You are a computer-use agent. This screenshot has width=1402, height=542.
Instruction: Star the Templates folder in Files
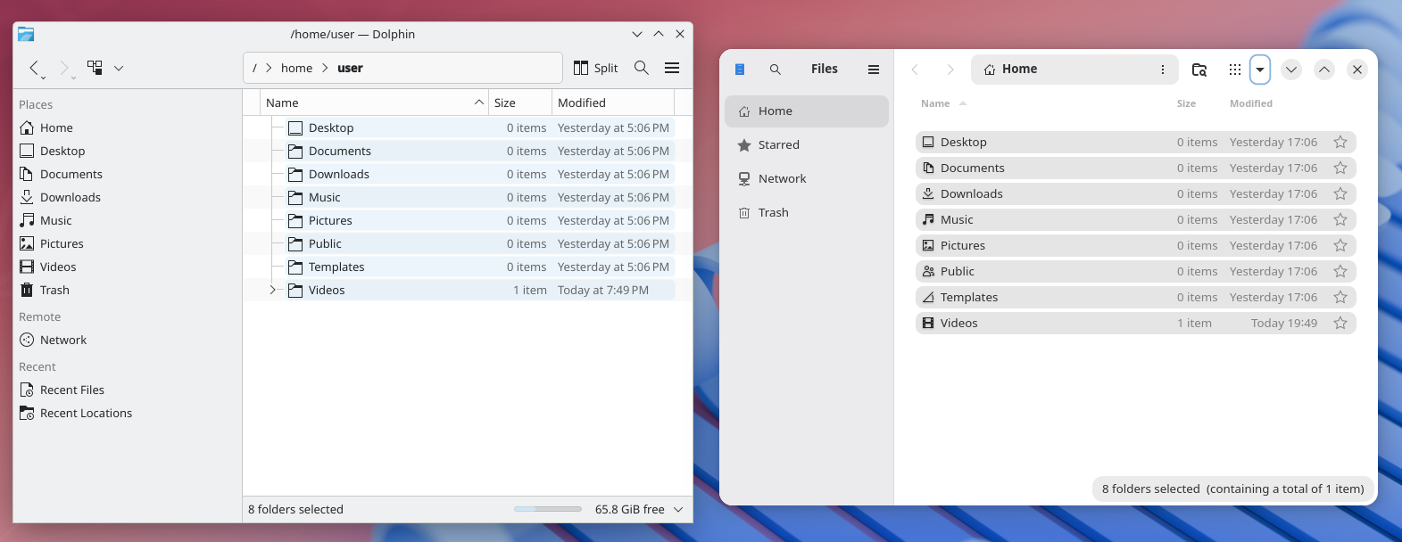[x=1340, y=297]
